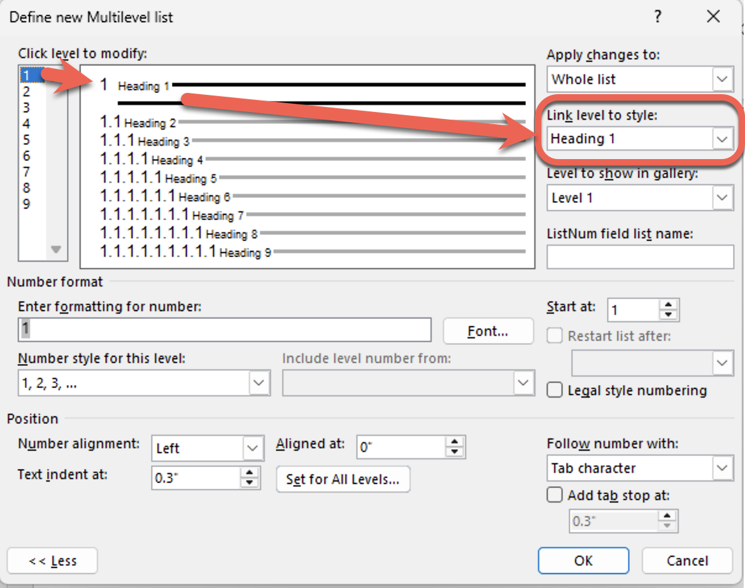Open the Font settings button
The width and height of the screenshot is (745, 588).
pos(488,331)
